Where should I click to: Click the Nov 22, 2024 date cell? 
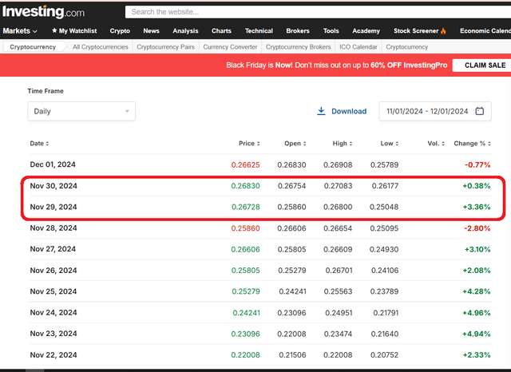point(53,354)
